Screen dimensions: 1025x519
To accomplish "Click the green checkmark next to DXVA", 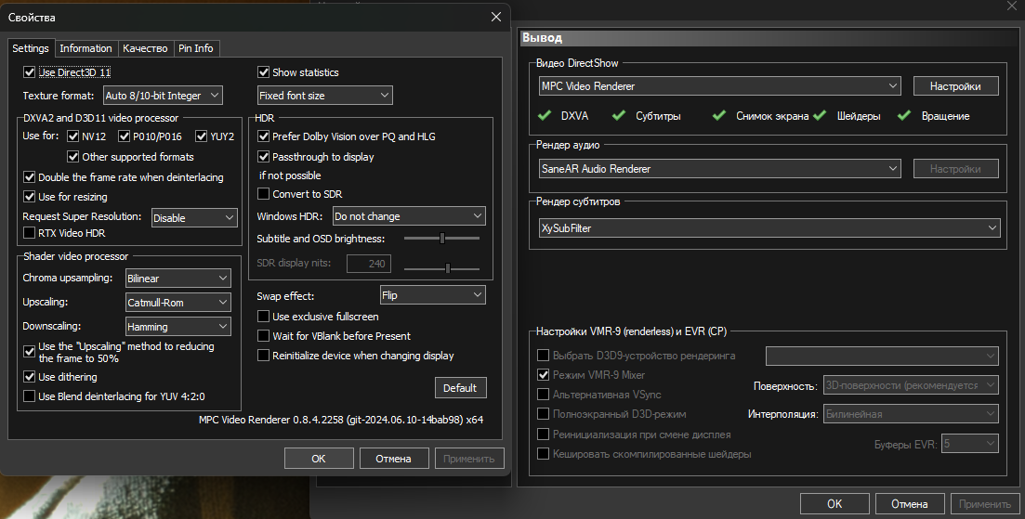I will coord(545,116).
